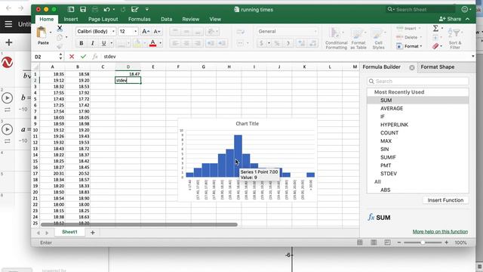Viewport: 483px width, 272px height.
Task: Open font color dropdown arrow
Action: coord(160,43)
